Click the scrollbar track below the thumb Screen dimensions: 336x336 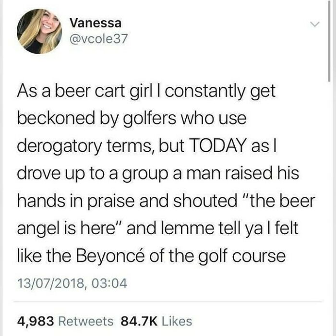[329, 209]
